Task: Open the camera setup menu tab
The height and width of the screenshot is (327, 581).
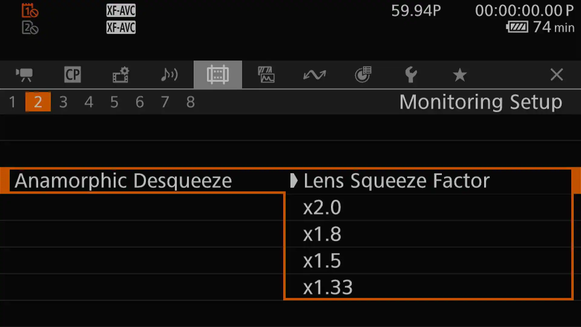Action: point(24,74)
